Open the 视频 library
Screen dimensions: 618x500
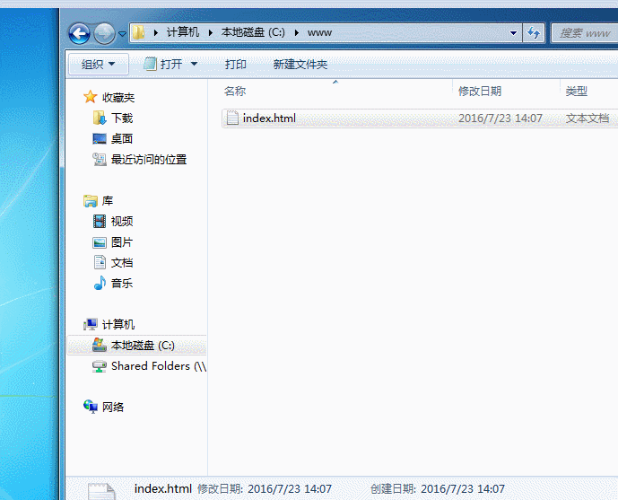click(122, 221)
